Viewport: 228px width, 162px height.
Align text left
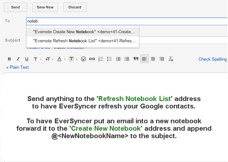click(144, 59)
